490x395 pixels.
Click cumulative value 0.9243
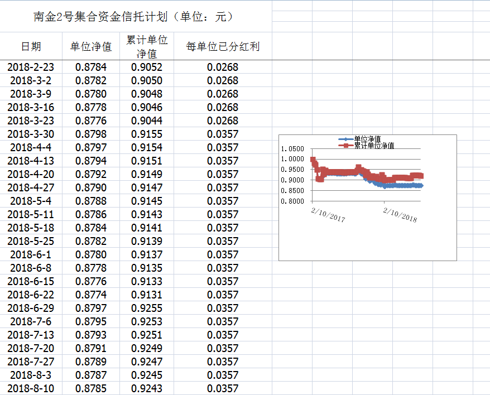(147, 388)
